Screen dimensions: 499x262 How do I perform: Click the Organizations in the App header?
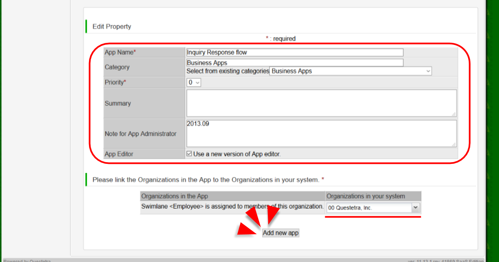coord(175,196)
